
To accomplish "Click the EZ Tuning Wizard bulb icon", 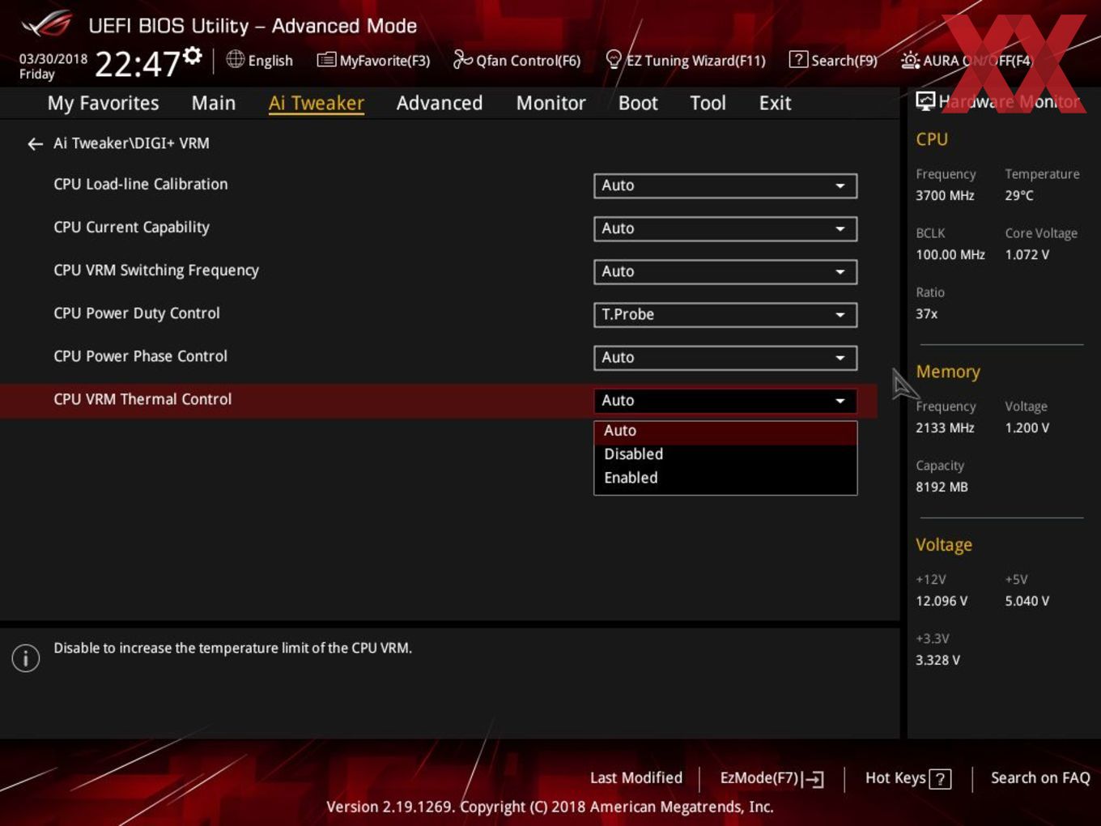I will 614,59.
